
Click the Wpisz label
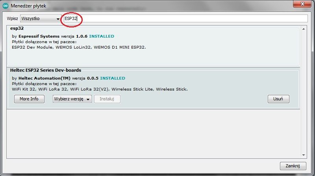click(12, 18)
